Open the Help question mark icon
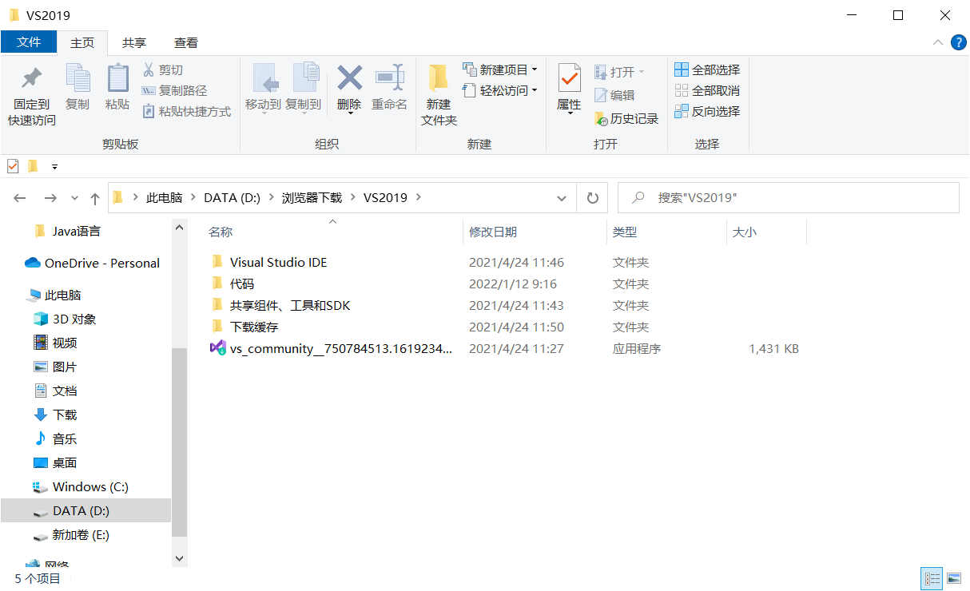 coord(958,43)
